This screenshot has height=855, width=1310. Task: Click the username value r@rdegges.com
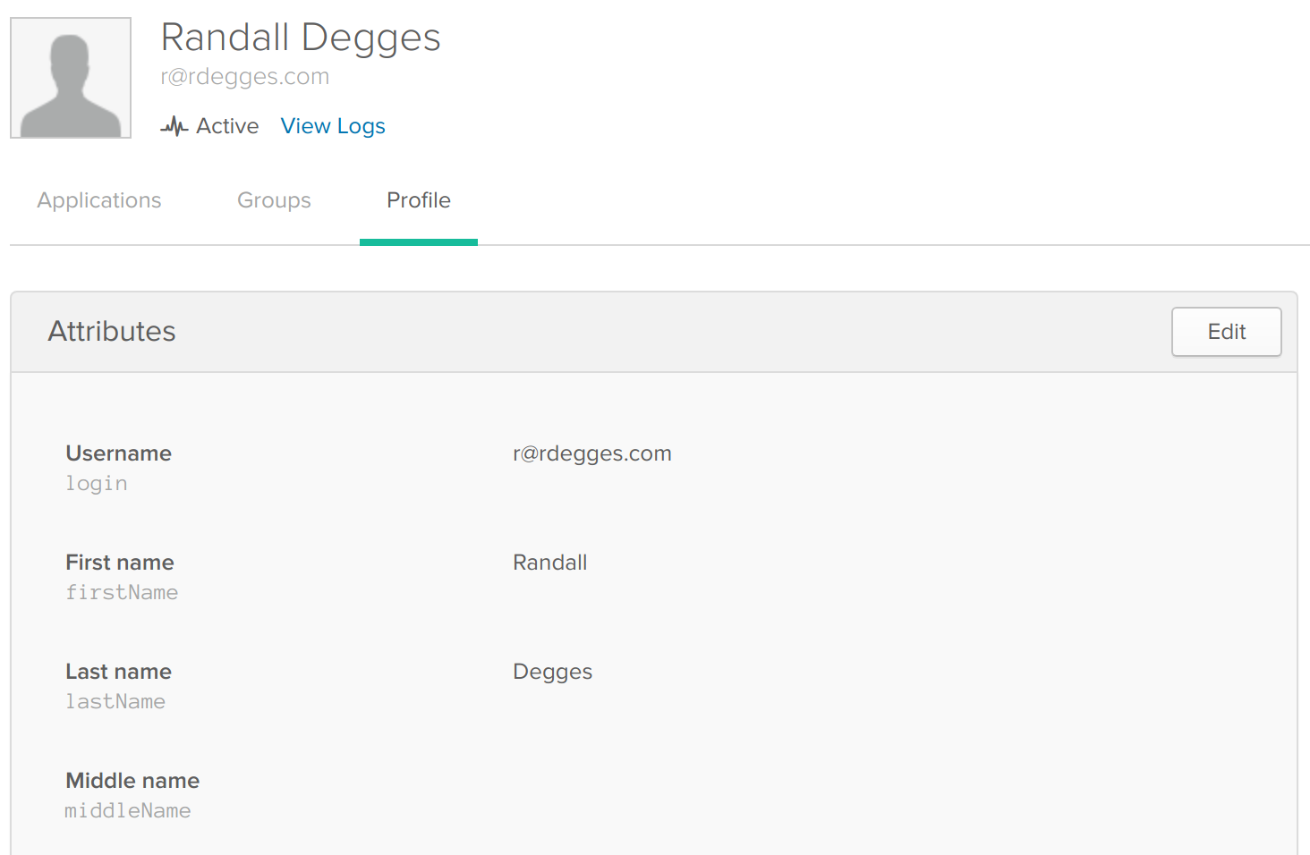coord(591,453)
